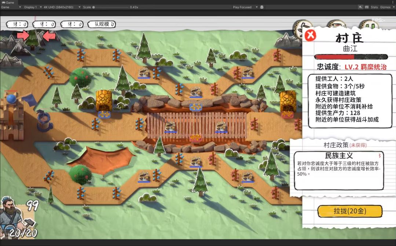
Task: Click the village name 曲江
Action: [x=350, y=48]
